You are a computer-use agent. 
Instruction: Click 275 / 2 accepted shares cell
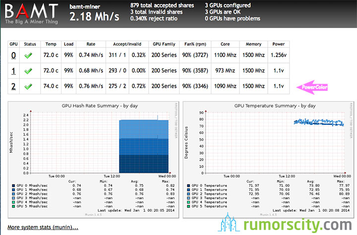pos(117,86)
